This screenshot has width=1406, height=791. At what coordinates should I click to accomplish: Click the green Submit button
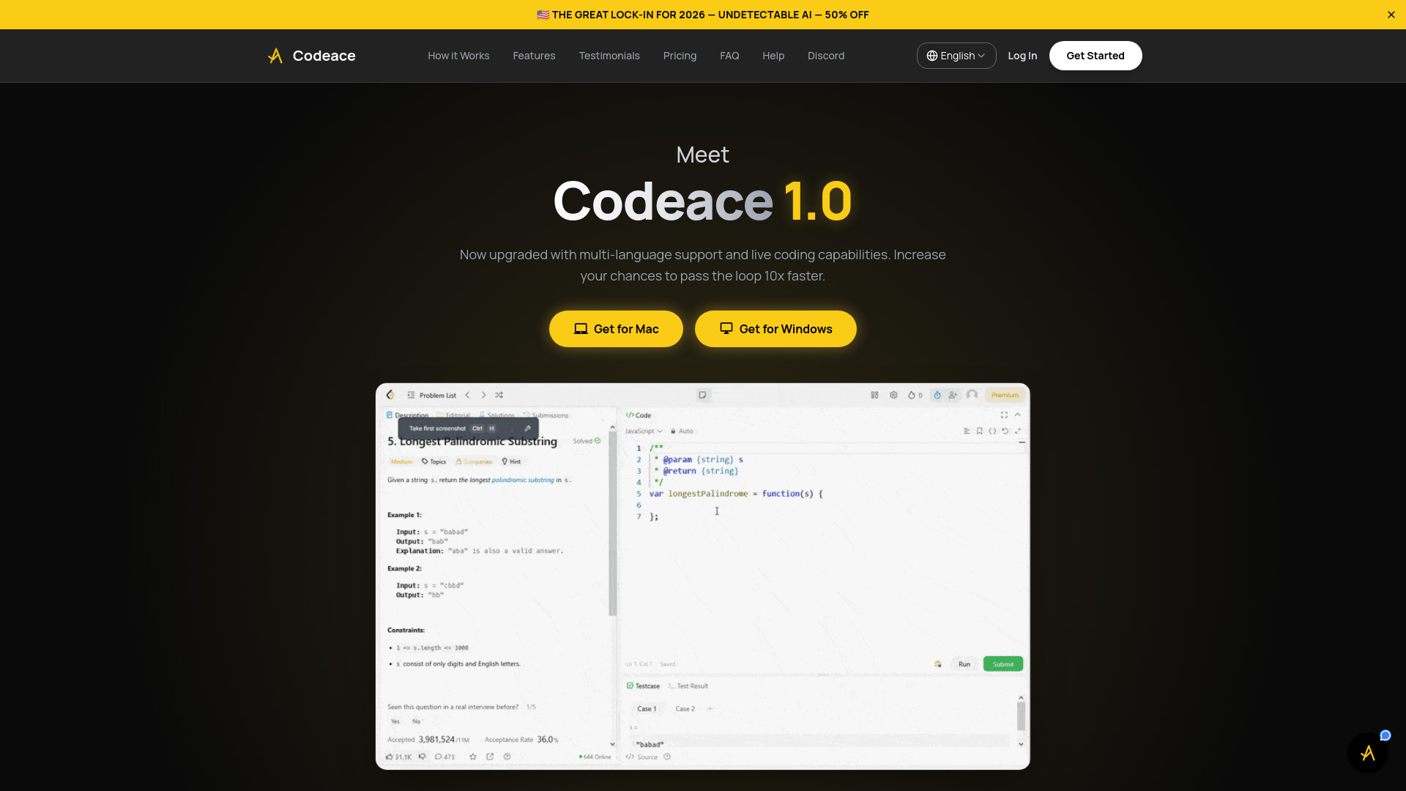pos(1003,663)
